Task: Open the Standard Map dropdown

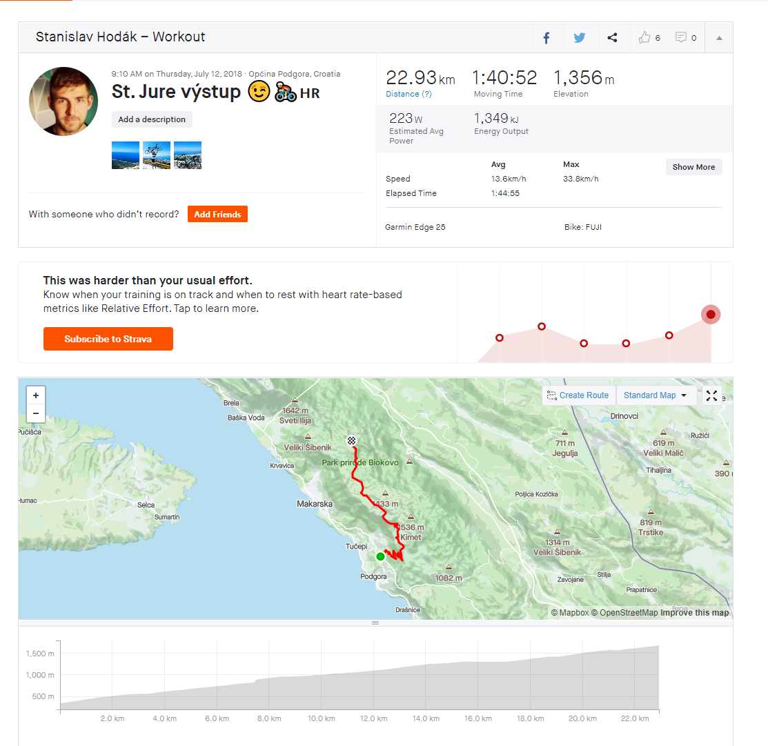Action: pyautogui.click(x=655, y=395)
